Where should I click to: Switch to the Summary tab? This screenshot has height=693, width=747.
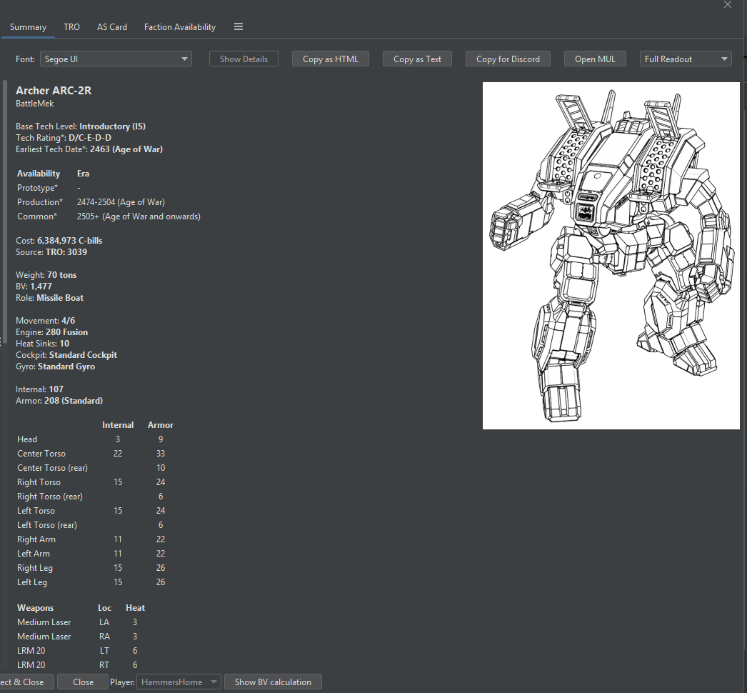[x=28, y=26]
